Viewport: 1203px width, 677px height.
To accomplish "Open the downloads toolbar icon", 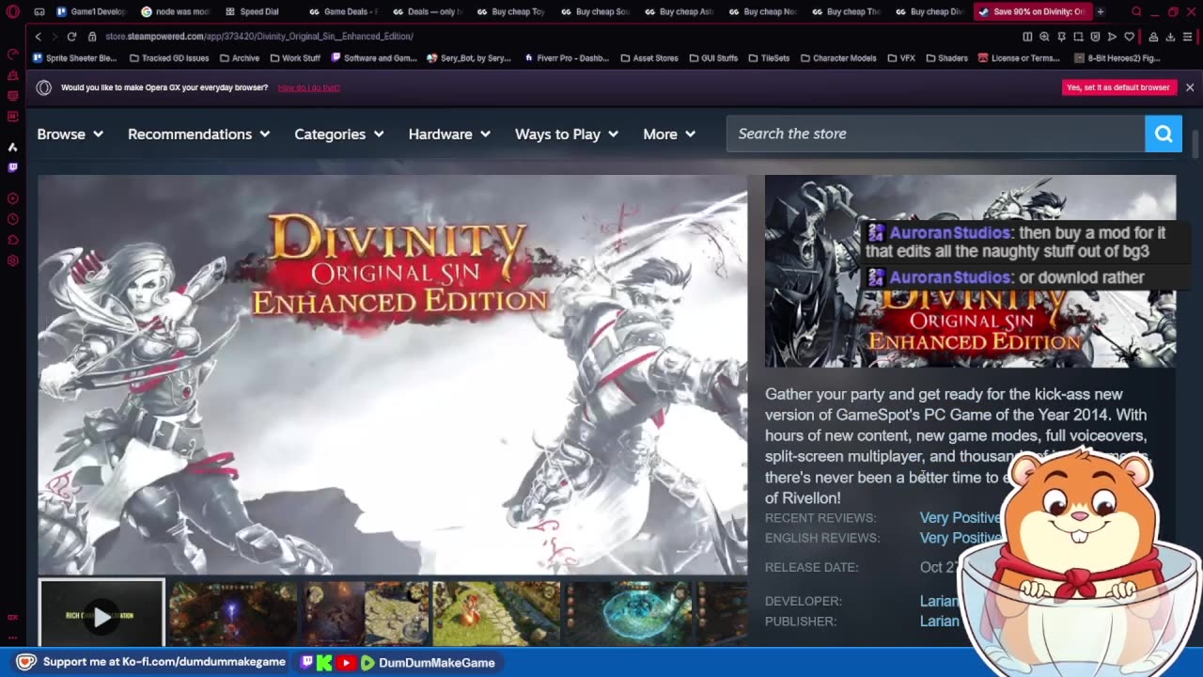I will (1170, 37).
